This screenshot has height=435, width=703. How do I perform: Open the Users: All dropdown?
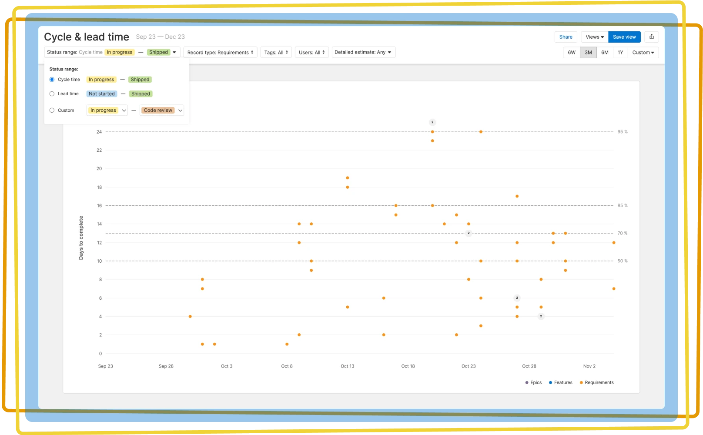click(x=311, y=52)
